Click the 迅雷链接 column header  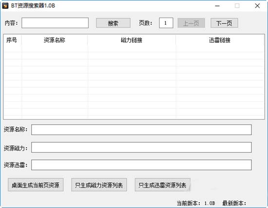[x=220, y=40]
